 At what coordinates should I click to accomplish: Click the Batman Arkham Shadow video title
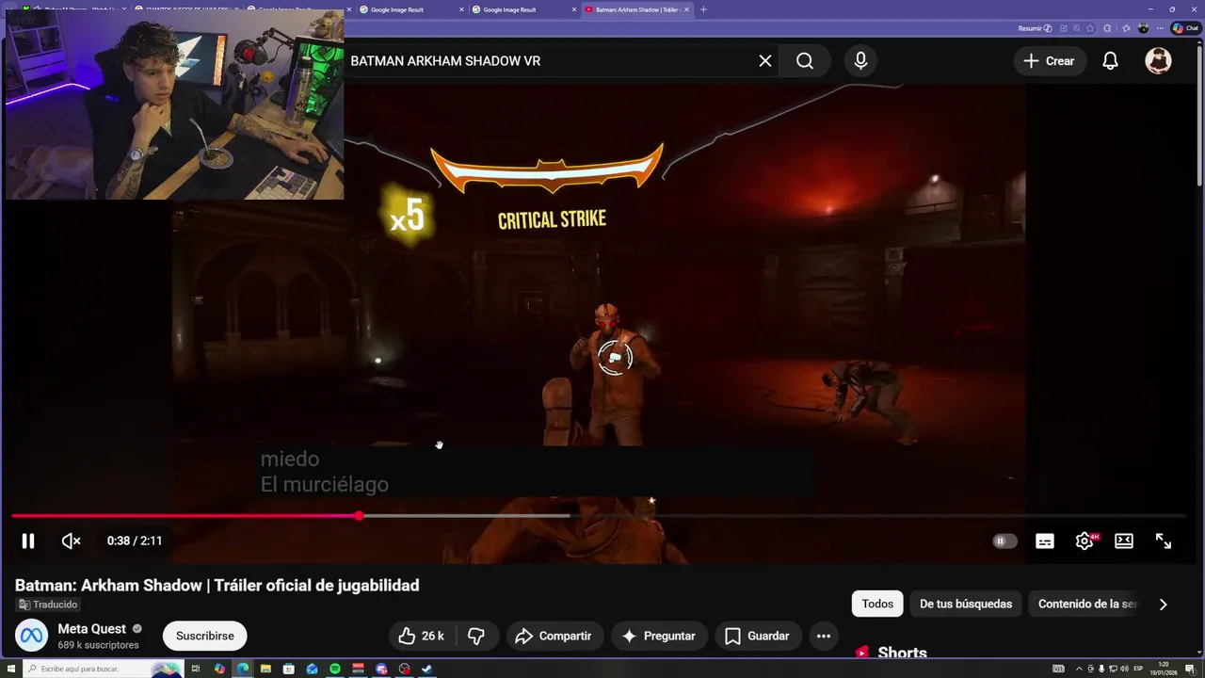tap(217, 586)
